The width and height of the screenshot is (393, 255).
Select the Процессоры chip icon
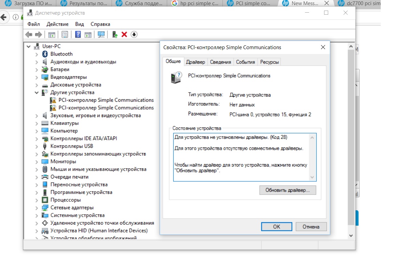(x=45, y=200)
